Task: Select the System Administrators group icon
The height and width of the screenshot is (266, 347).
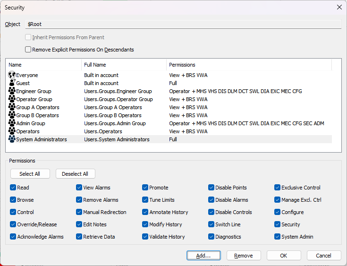Action: 12,139
